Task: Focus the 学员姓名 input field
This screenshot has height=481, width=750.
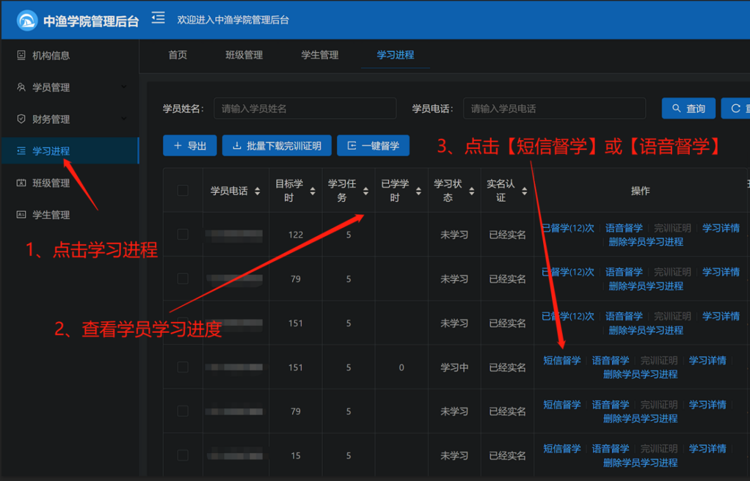Action: [305, 108]
